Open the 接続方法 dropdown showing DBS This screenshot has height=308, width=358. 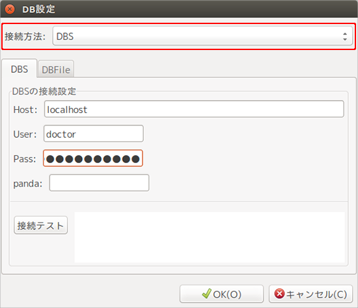tap(202, 36)
